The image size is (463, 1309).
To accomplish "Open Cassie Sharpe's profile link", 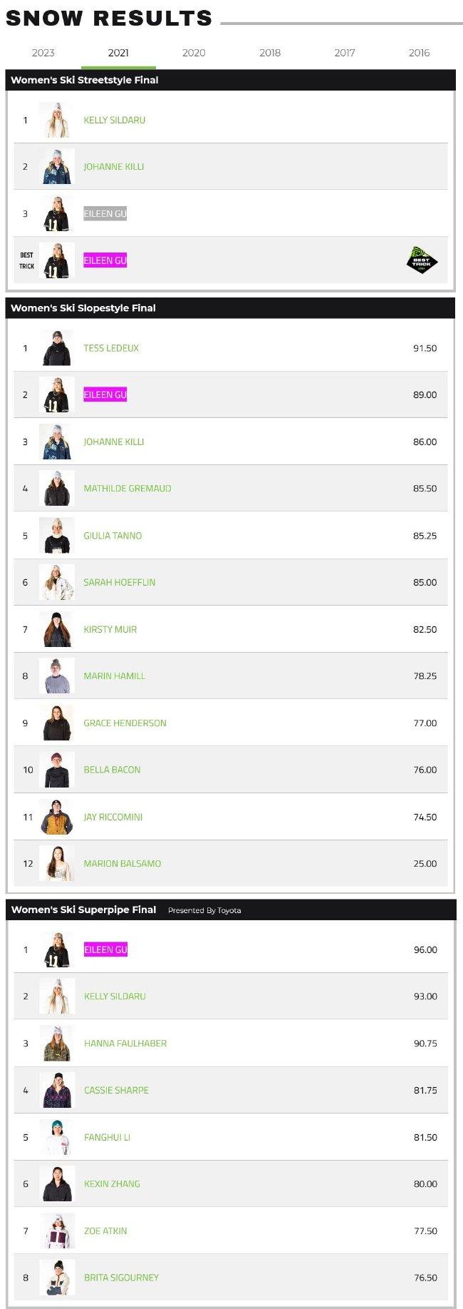I will [116, 1090].
